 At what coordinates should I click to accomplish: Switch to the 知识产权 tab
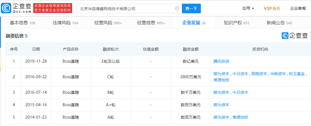(236, 23)
